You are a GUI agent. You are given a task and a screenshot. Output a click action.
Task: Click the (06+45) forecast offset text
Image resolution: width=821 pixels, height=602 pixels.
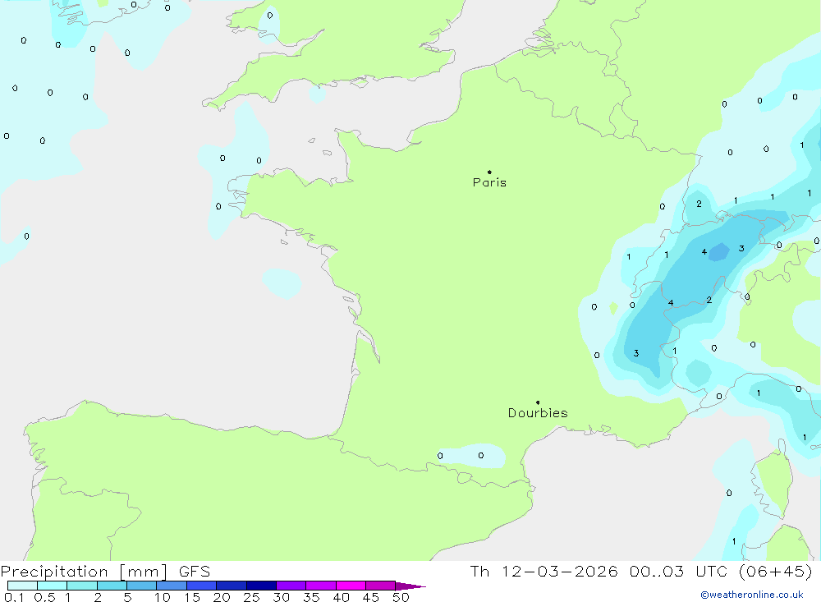(x=776, y=571)
